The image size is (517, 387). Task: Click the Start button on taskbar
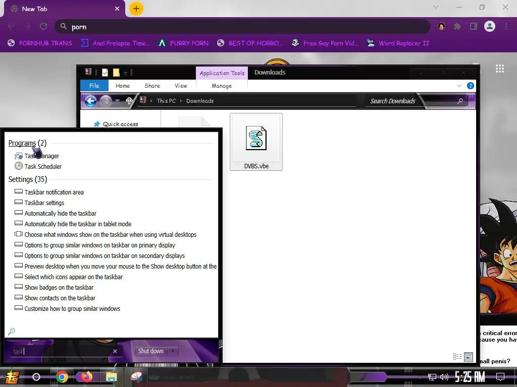pos(12,377)
